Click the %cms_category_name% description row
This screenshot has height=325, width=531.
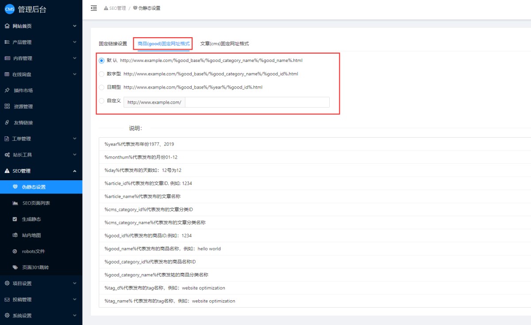[315, 223]
